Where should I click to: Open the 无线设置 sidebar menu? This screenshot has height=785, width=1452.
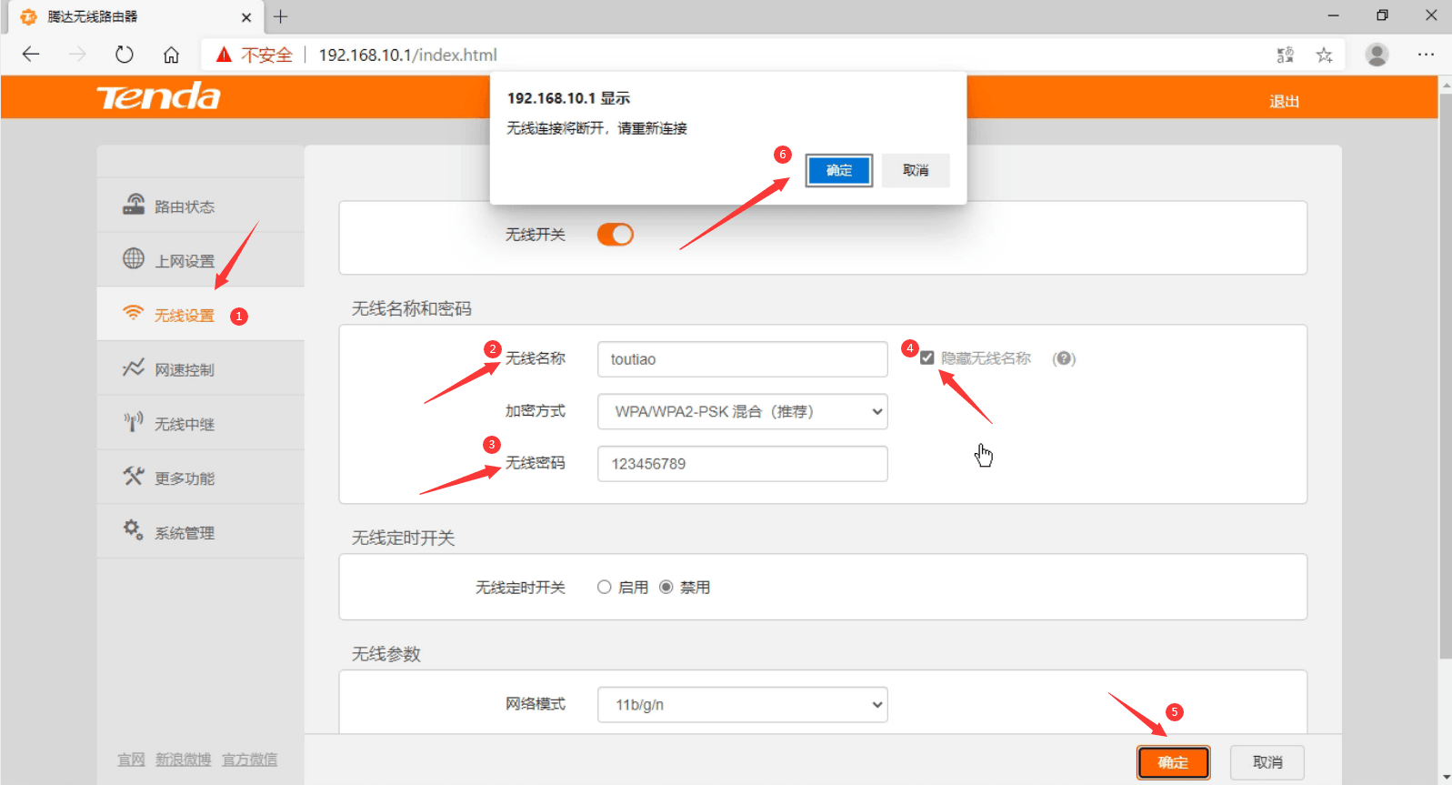pyautogui.click(x=185, y=315)
